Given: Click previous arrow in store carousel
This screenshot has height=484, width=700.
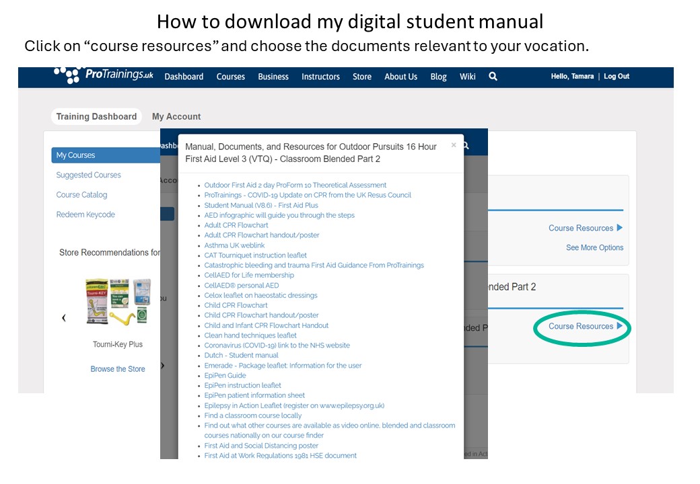Looking at the screenshot, I should 64,318.
